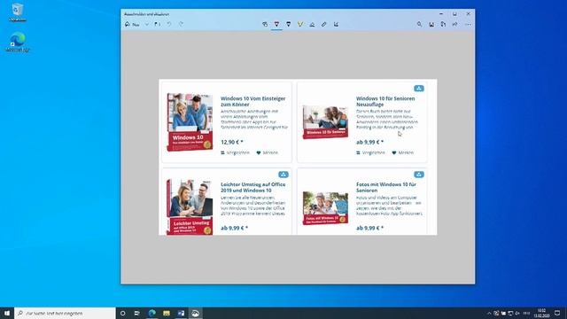Select the image crop tool
The image size is (567, 319).
coord(336,24)
